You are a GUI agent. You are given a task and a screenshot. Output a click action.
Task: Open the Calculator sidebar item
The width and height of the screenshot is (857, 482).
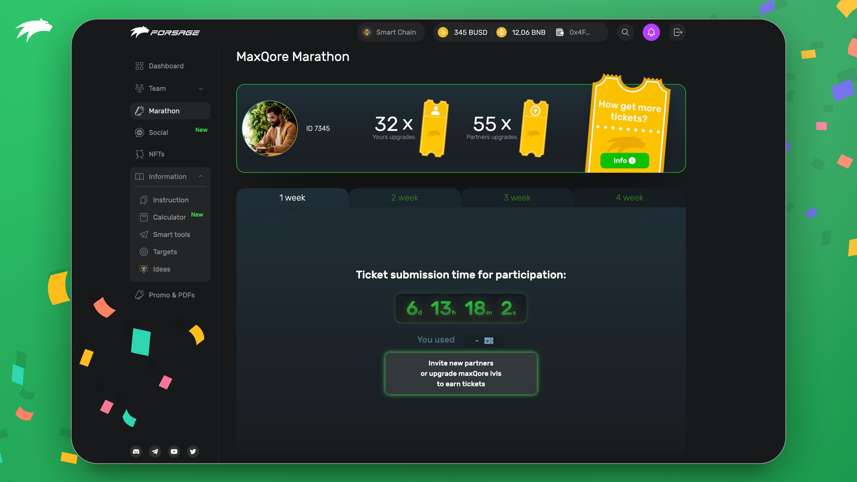[x=169, y=217]
